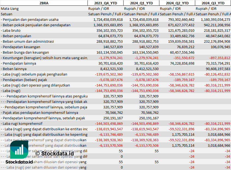Image resolution: width=231 pixels, height=170 pixels.
Task: Click interest expense cell 60,457,556,546
Action: (182, 52)
